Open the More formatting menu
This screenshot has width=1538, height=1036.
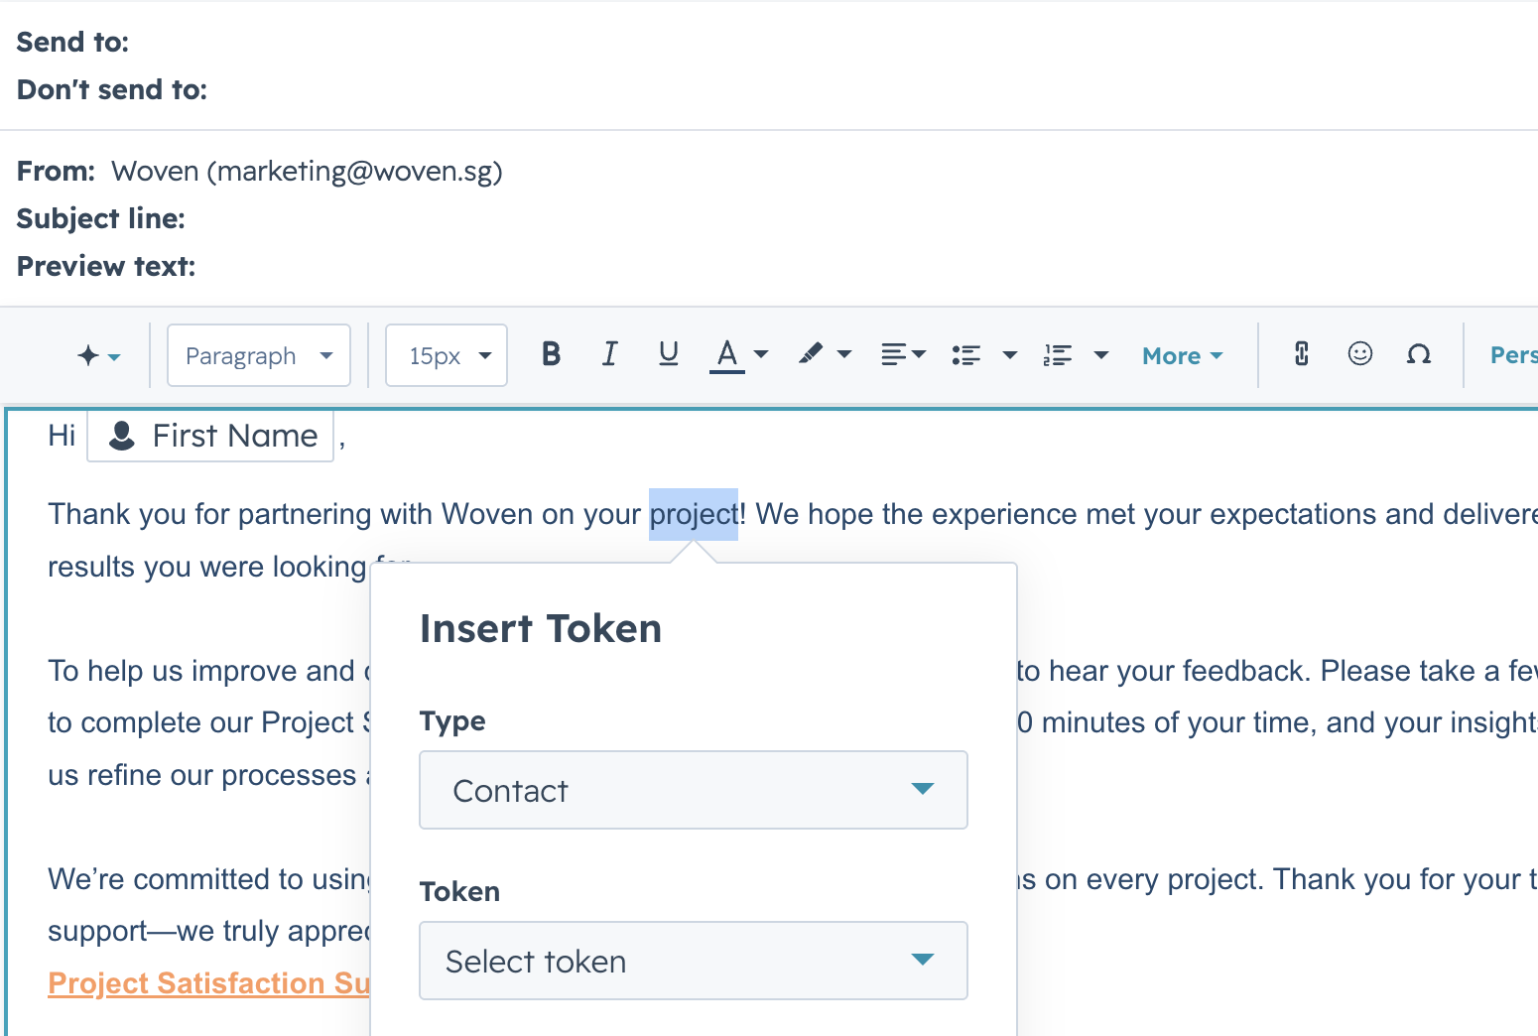[1183, 355]
